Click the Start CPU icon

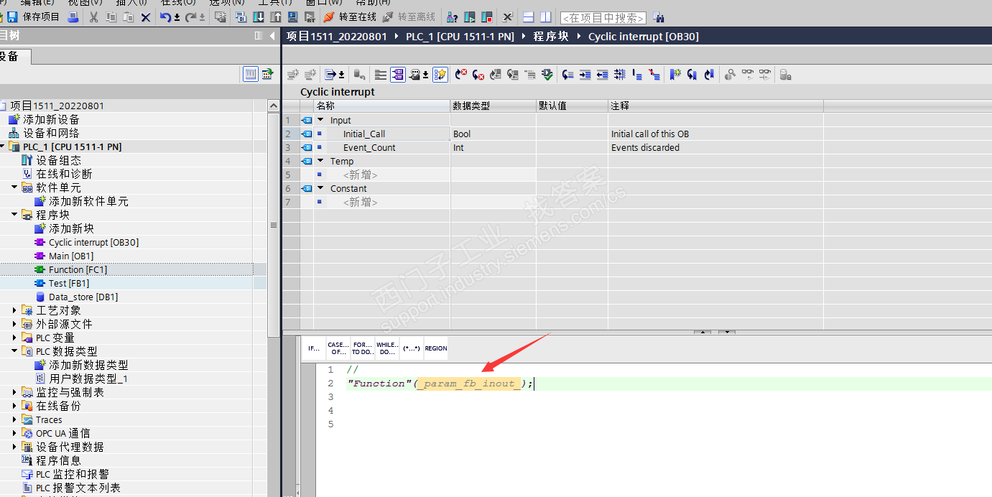pyautogui.click(x=469, y=17)
